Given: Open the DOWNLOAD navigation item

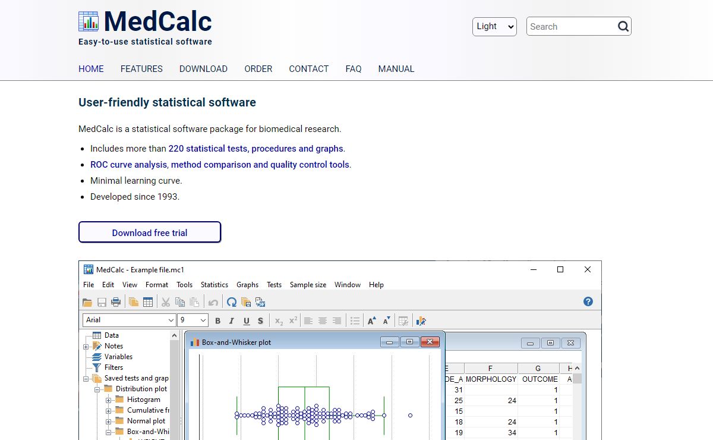Looking at the screenshot, I should click(x=203, y=69).
